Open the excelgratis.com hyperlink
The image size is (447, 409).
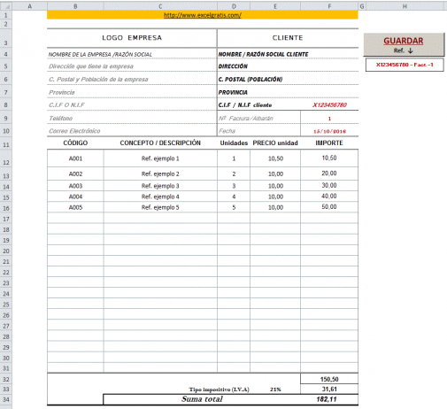pos(203,15)
